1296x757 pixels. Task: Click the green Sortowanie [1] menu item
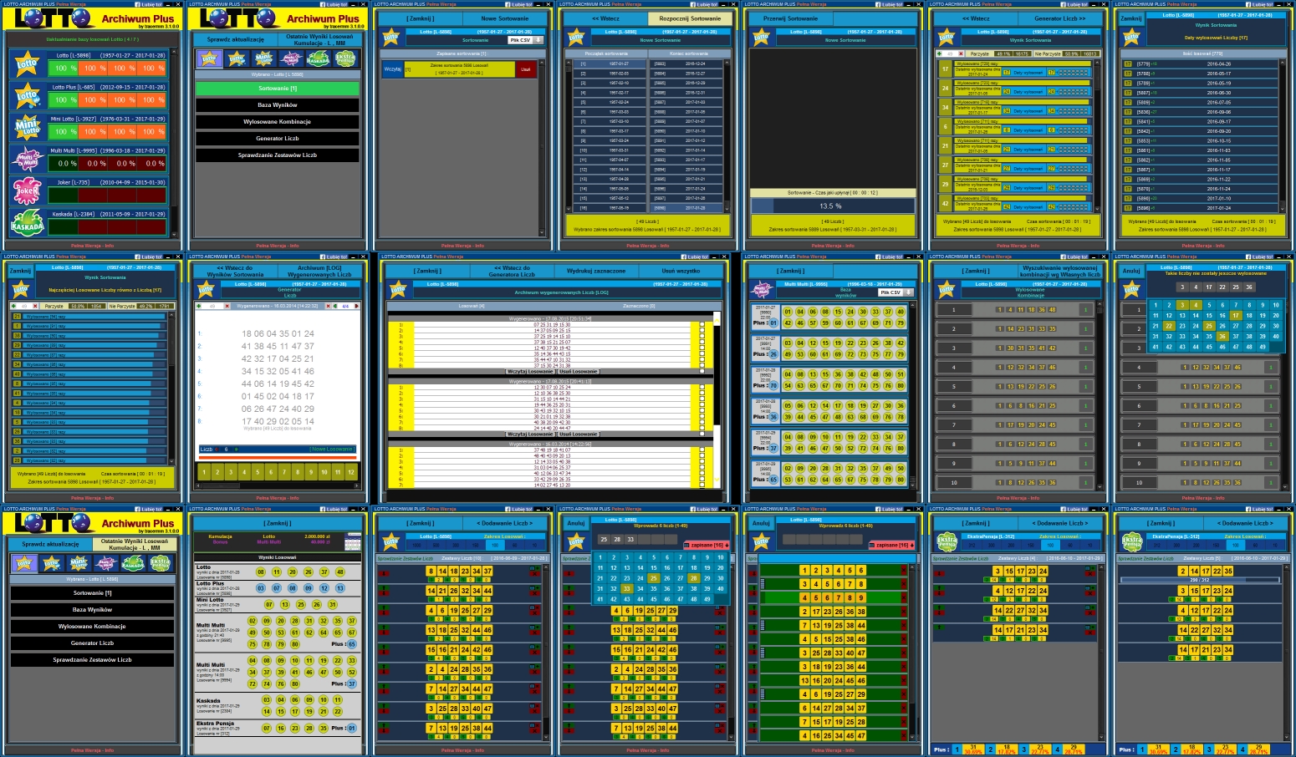point(278,88)
